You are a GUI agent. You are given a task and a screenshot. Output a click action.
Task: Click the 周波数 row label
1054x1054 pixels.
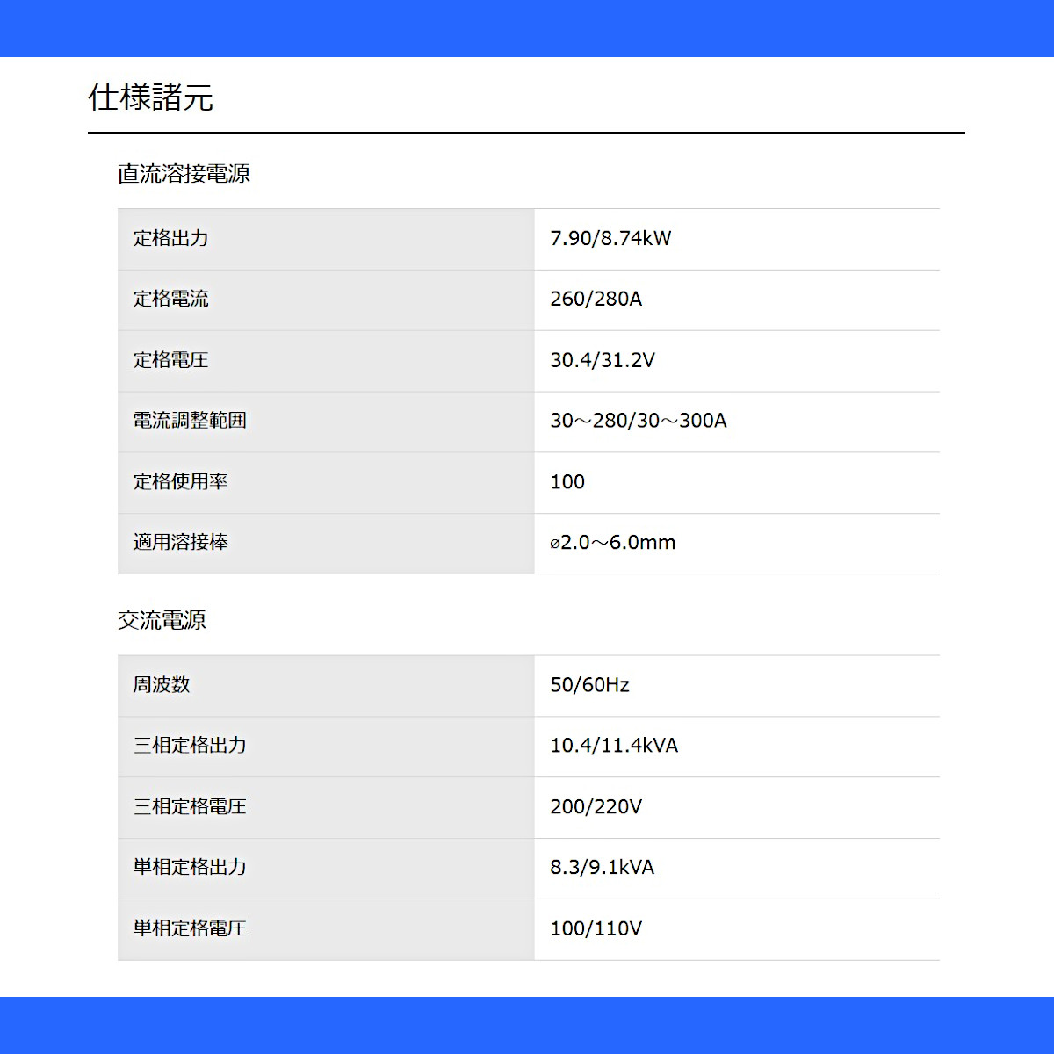click(x=161, y=685)
